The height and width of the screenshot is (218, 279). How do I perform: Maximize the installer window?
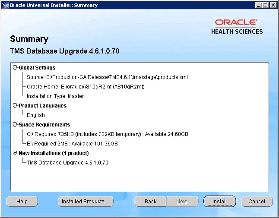click(265, 5)
